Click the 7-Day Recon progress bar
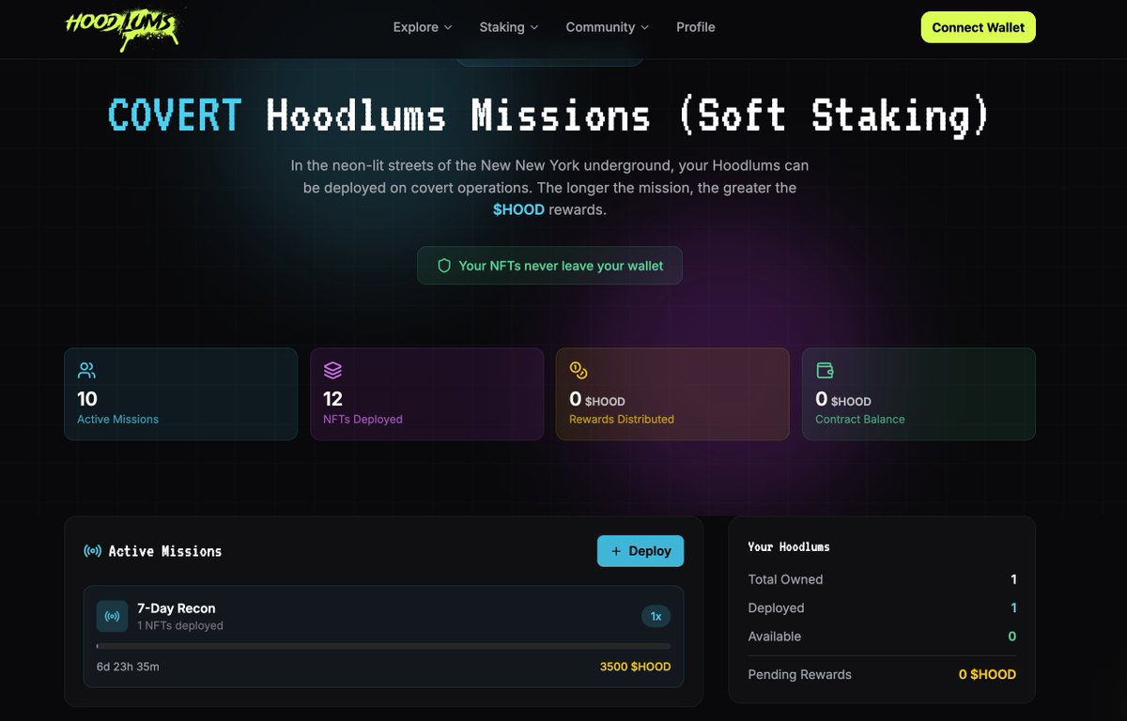The image size is (1127, 721). point(383,646)
